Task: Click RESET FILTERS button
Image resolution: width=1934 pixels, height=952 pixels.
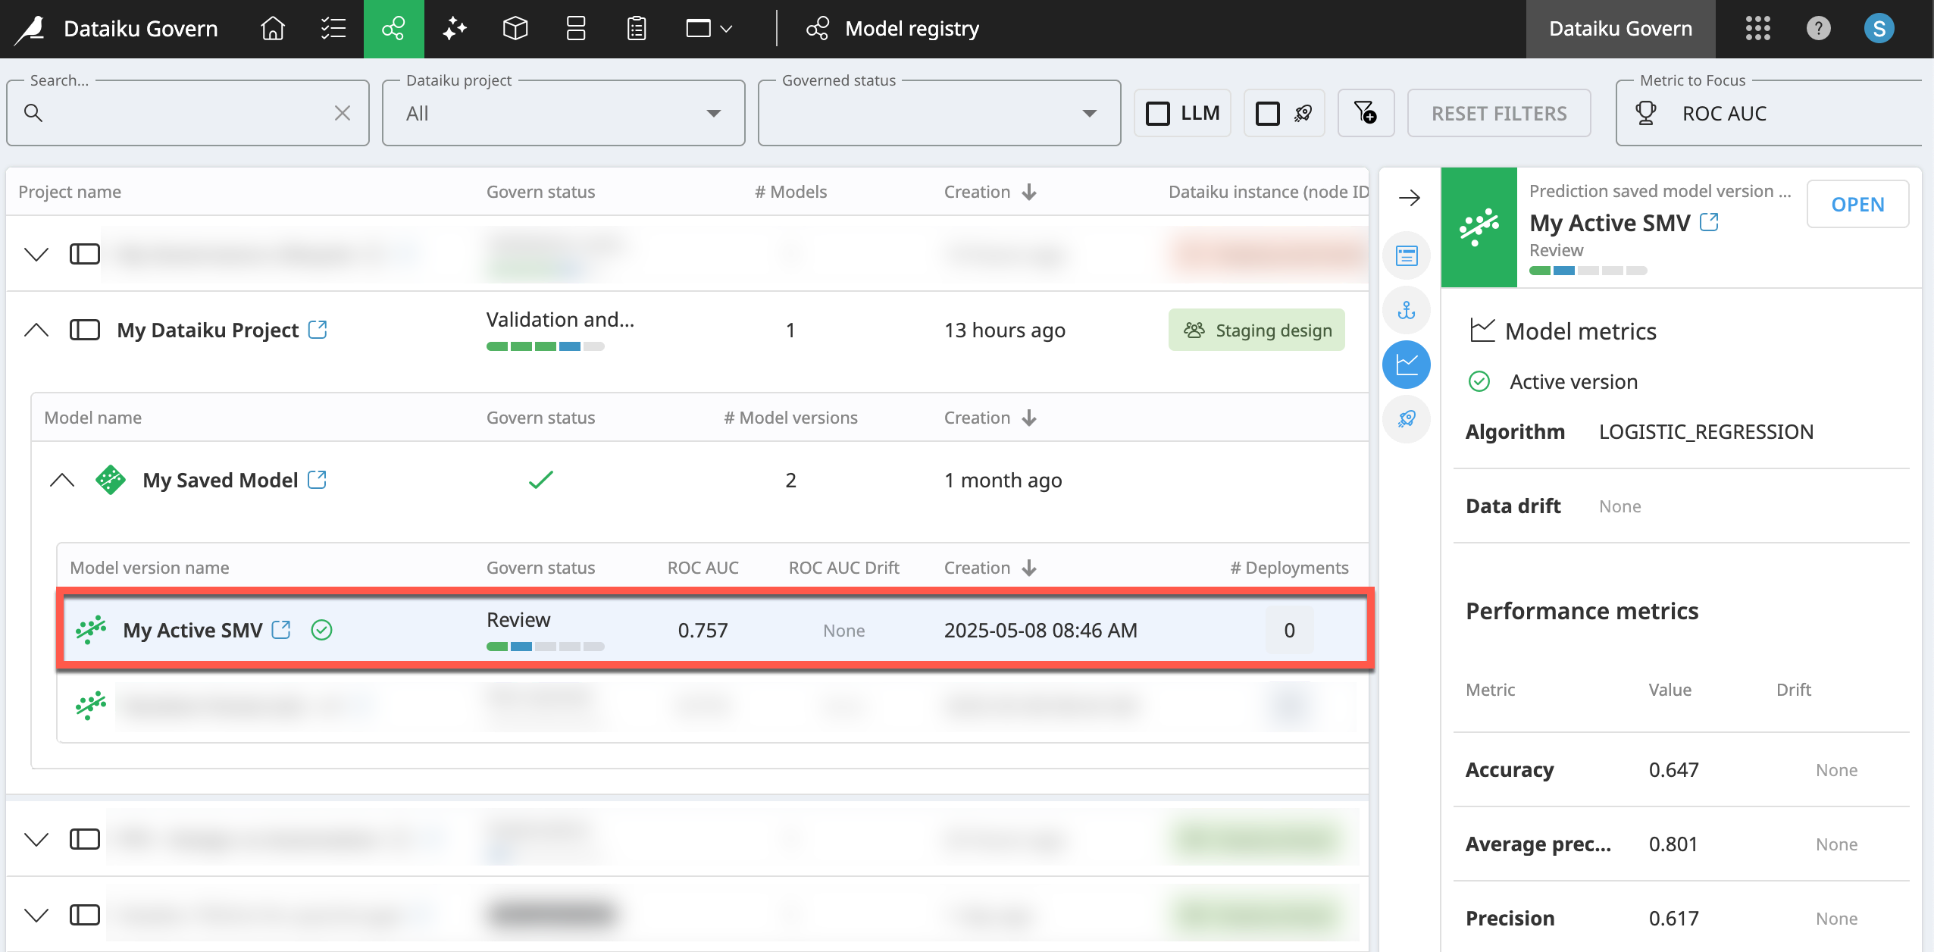Action: [x=1499, y=113]
